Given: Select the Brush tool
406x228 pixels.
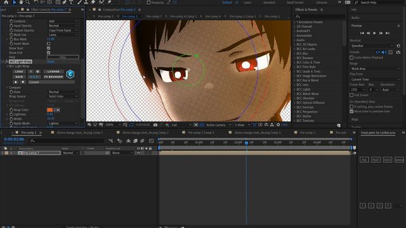Looking at the screenshot, I should 80,3.
